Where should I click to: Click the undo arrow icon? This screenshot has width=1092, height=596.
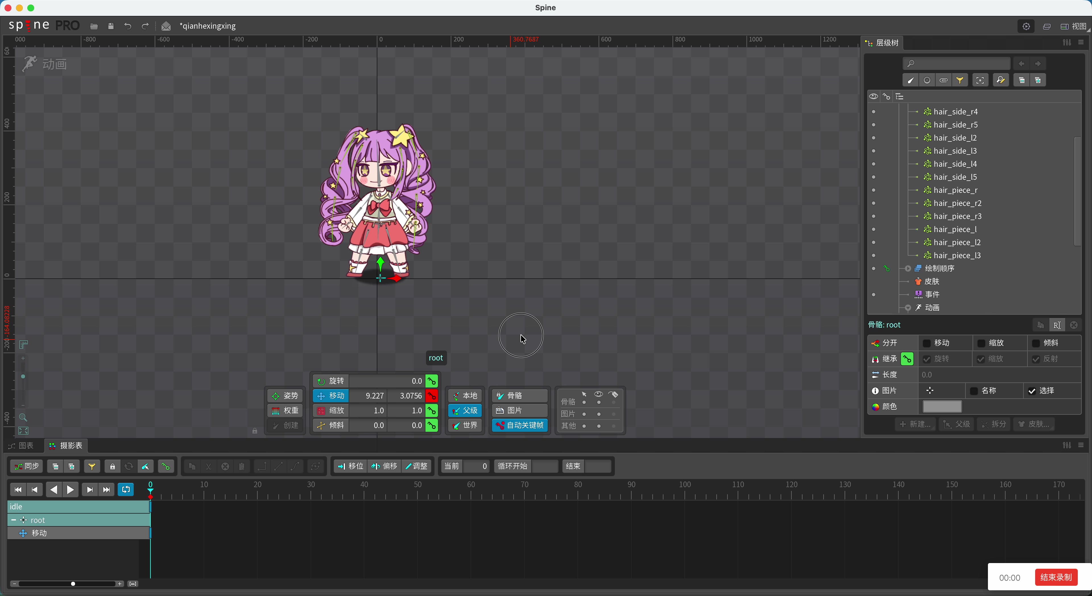click(x=128, y=26)
